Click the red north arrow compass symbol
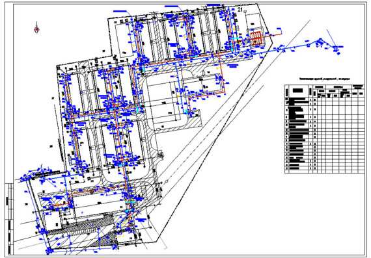Screen dimensions: 371x258 tap(36, 28)
